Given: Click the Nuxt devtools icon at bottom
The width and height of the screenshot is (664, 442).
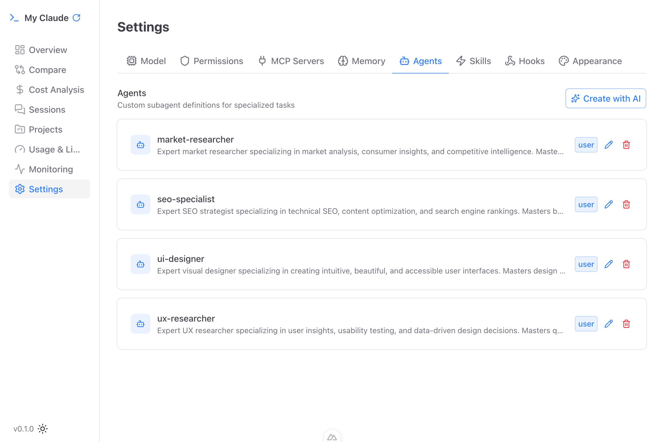Looking at the screenshot, I should pos(332,437).
